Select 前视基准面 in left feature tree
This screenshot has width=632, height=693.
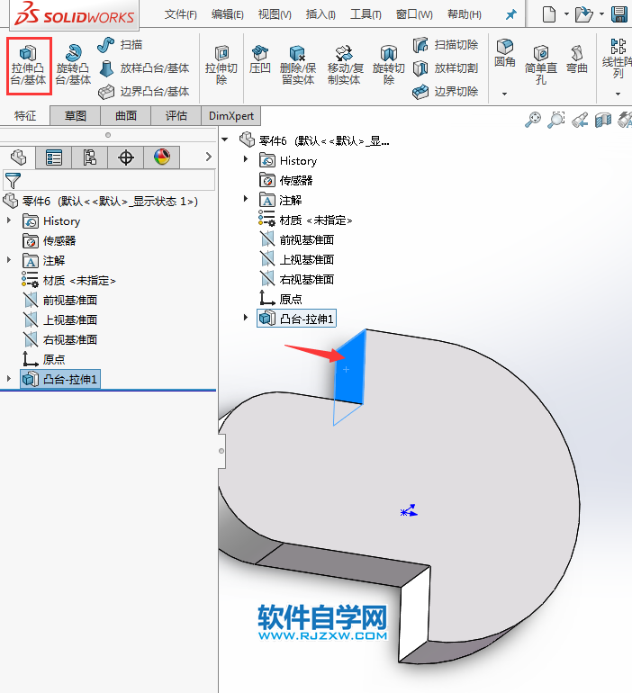tap(60, 300)
